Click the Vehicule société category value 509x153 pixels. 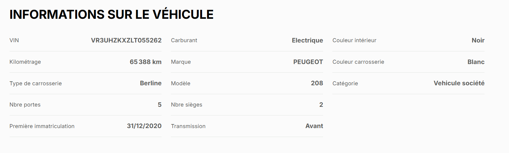coord(459,83)
